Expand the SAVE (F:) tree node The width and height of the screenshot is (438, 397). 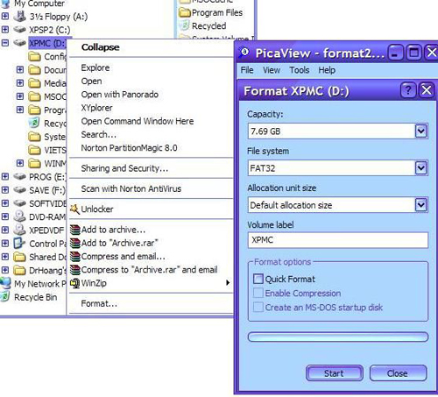point(5,190)
